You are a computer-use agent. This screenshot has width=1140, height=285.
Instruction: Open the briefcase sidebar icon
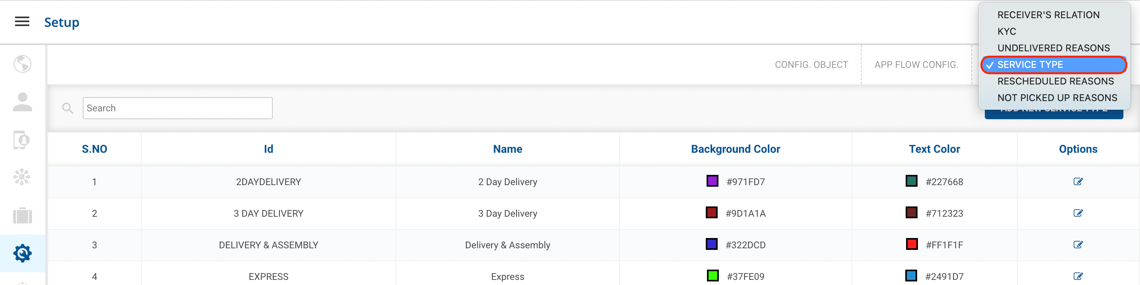click(x=22, y=216)
